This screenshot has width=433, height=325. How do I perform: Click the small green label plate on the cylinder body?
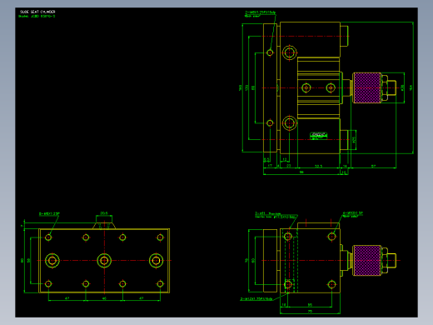point(319,136)
